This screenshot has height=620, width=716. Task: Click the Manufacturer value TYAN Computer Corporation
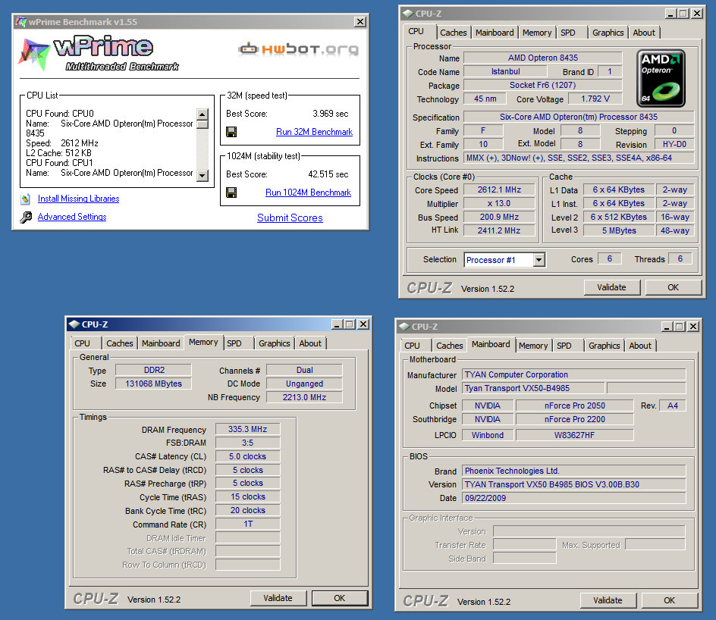point(574,374)
